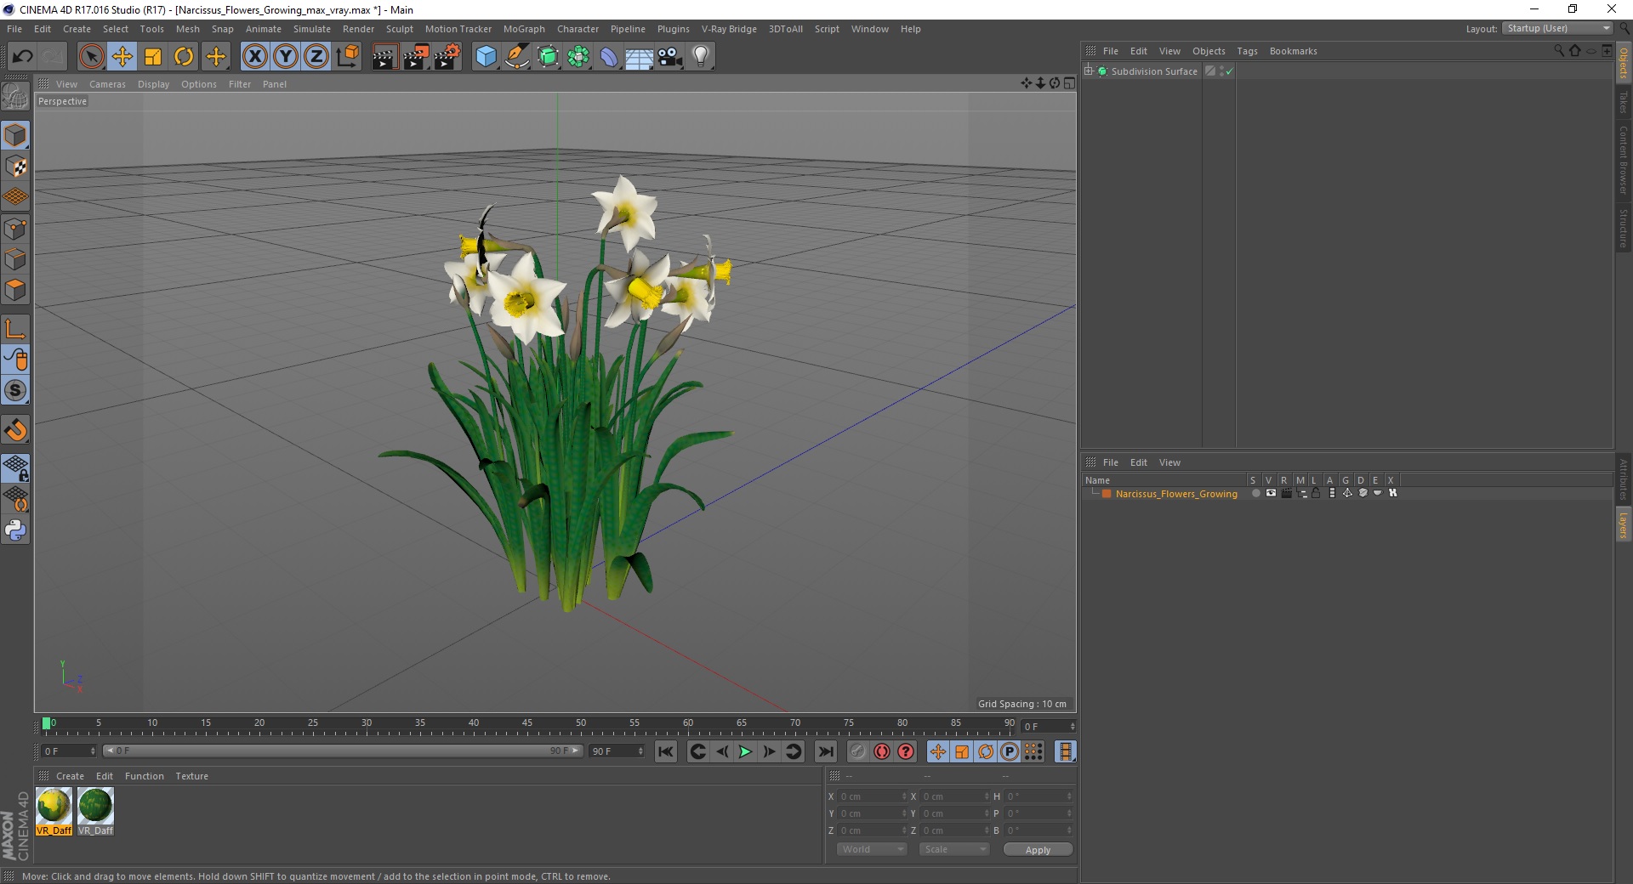Toggle Subdivision Surface enable checkmark
Viewport: 1633px width, 884px height.
(x=1229, y=72)
